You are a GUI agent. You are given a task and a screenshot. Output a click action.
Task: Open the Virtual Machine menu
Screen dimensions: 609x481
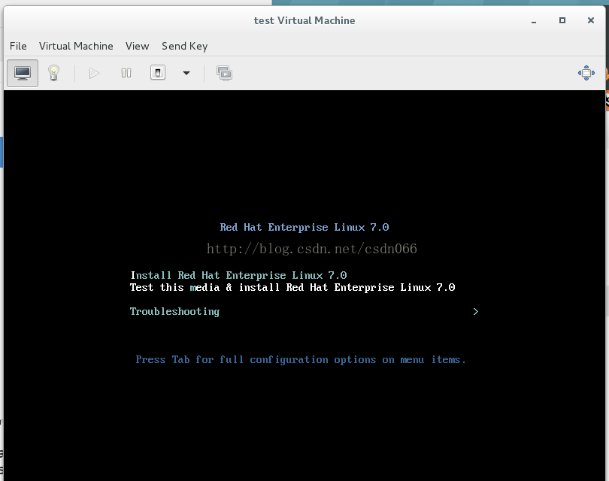click(76, 46)
